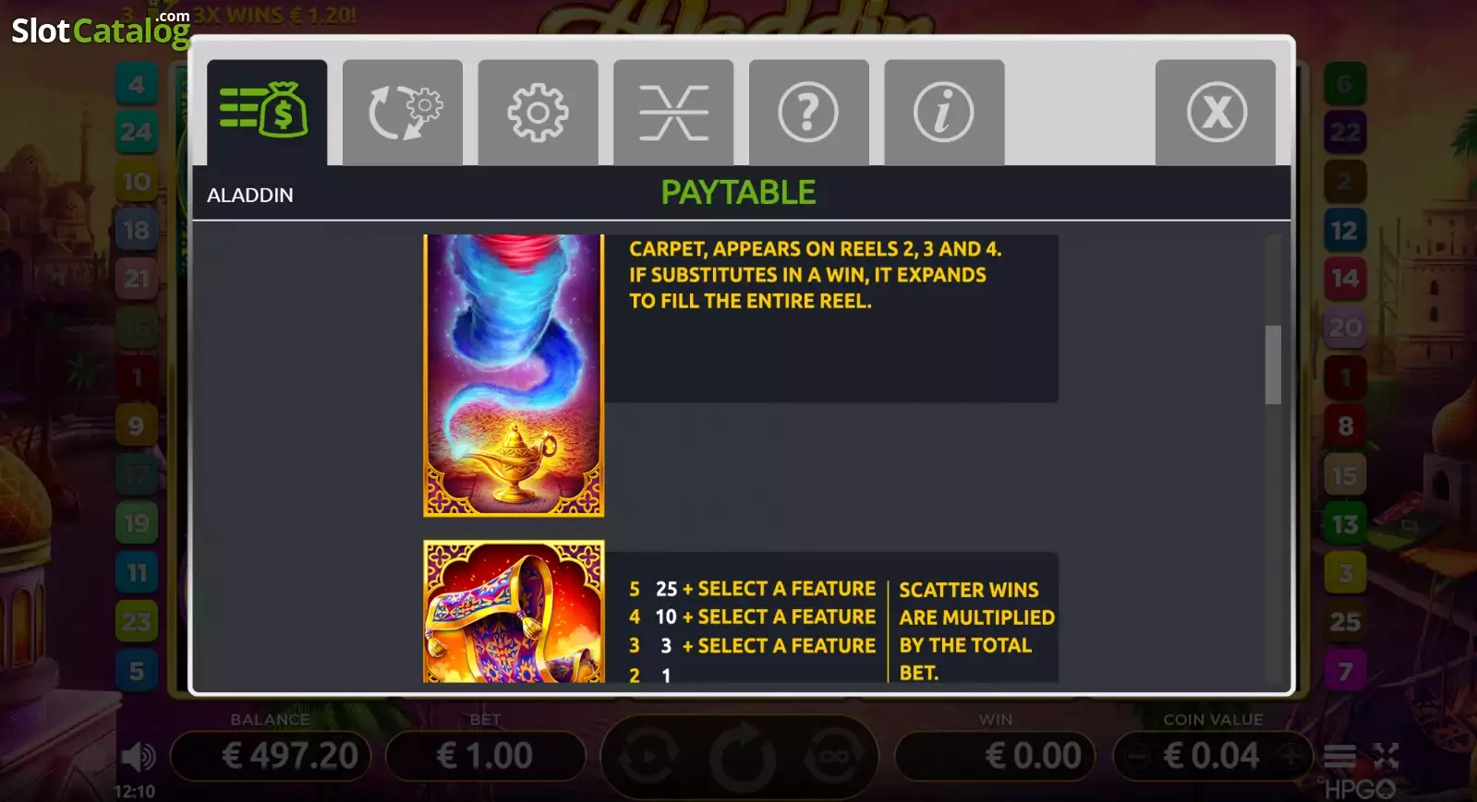Open the info tab
The width and height of the screenshot is (1477, 802).
click(944, 113)
